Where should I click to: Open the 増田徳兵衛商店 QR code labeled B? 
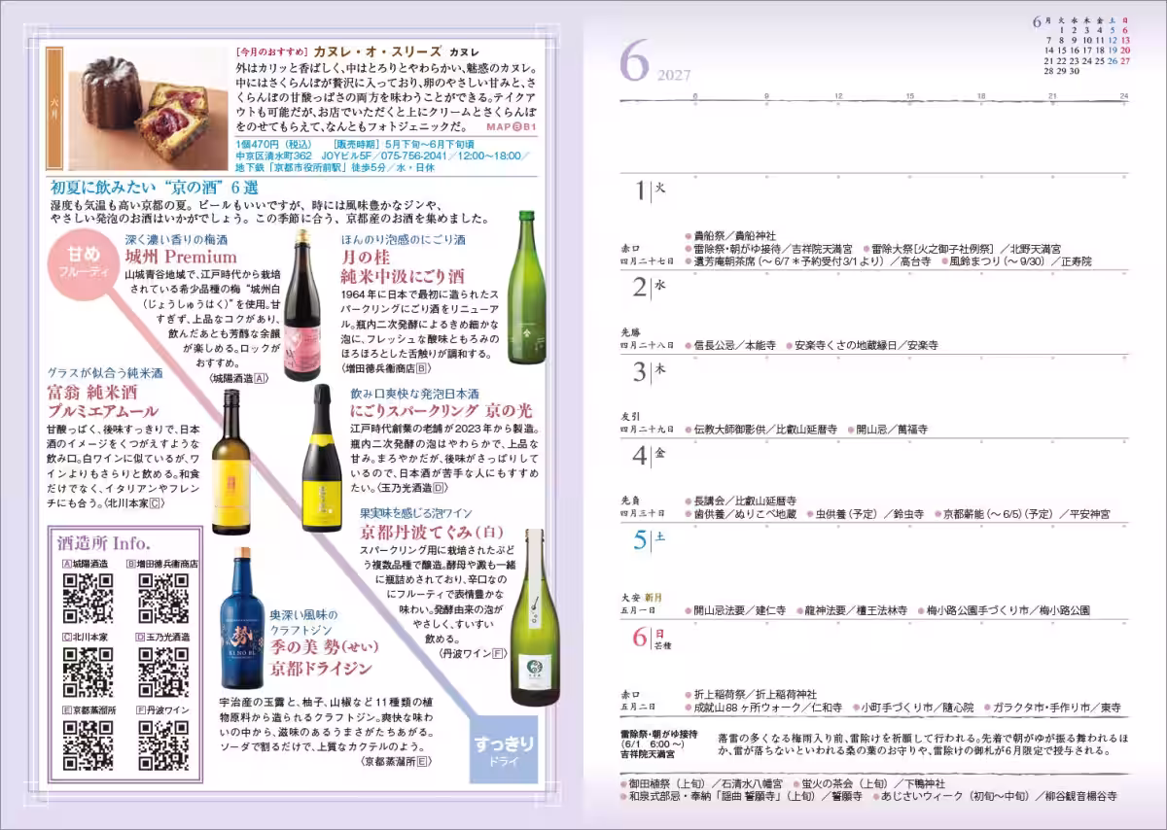(x=163, y=598)
